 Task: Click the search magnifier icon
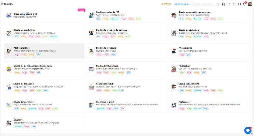[x=218, y=4]
